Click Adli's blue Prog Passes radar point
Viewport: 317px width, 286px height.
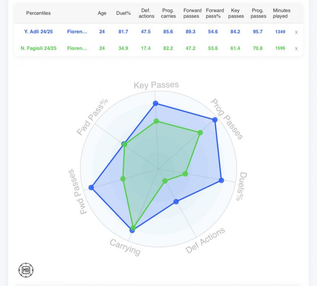pyautogui.click(x=215, y=120)
